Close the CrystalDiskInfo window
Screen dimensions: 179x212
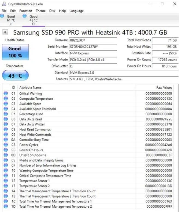(x=175, y=4)
